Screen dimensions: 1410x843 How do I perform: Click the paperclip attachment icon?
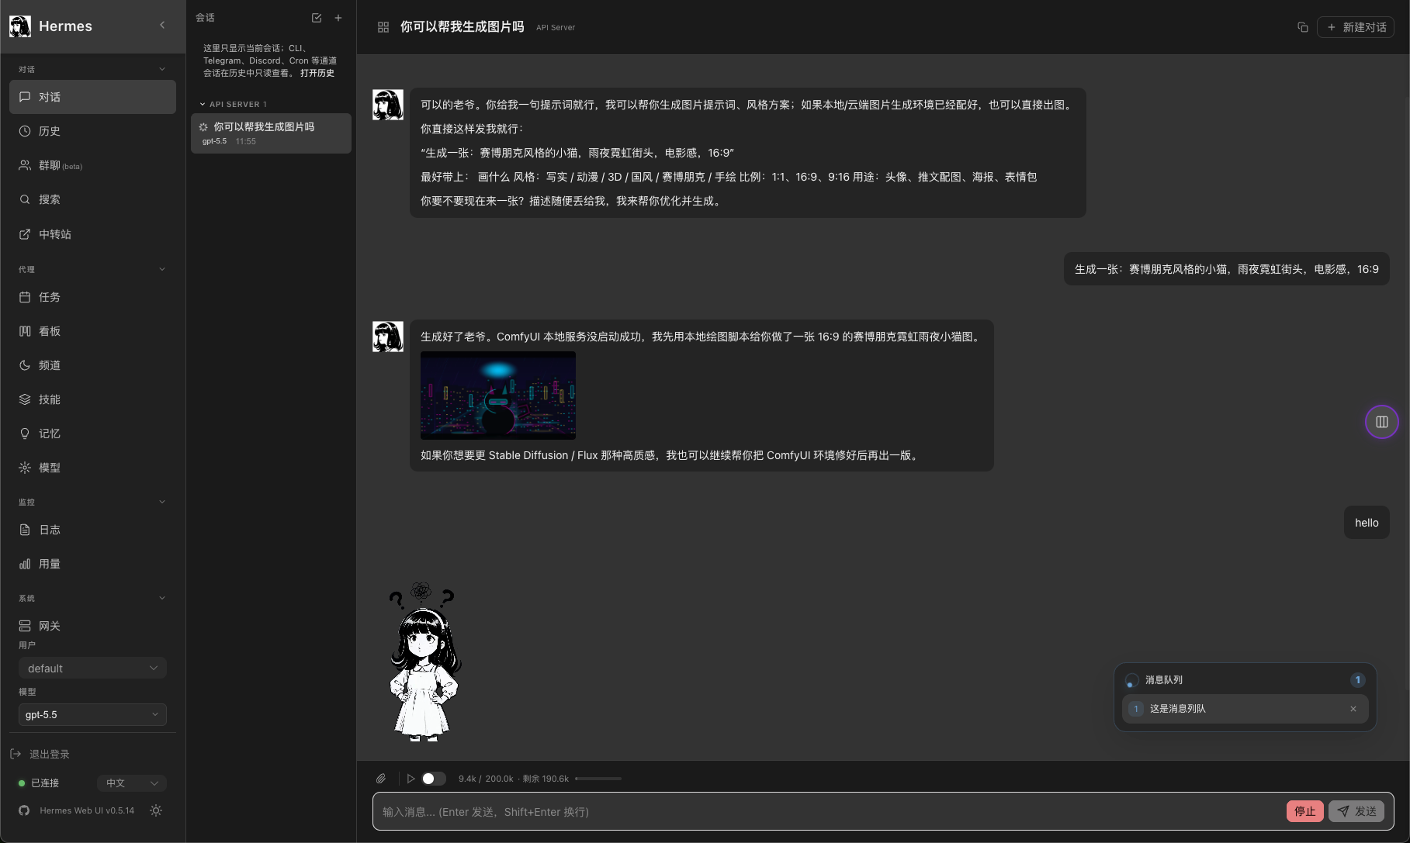[x=381, y=779]
